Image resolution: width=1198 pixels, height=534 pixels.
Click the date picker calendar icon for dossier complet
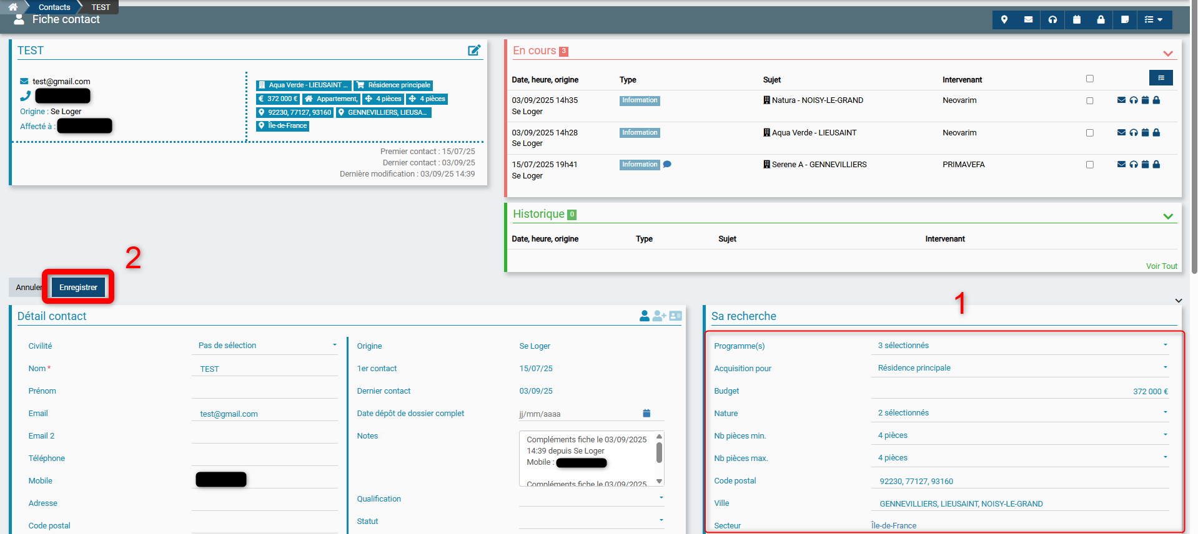(646, 414)
